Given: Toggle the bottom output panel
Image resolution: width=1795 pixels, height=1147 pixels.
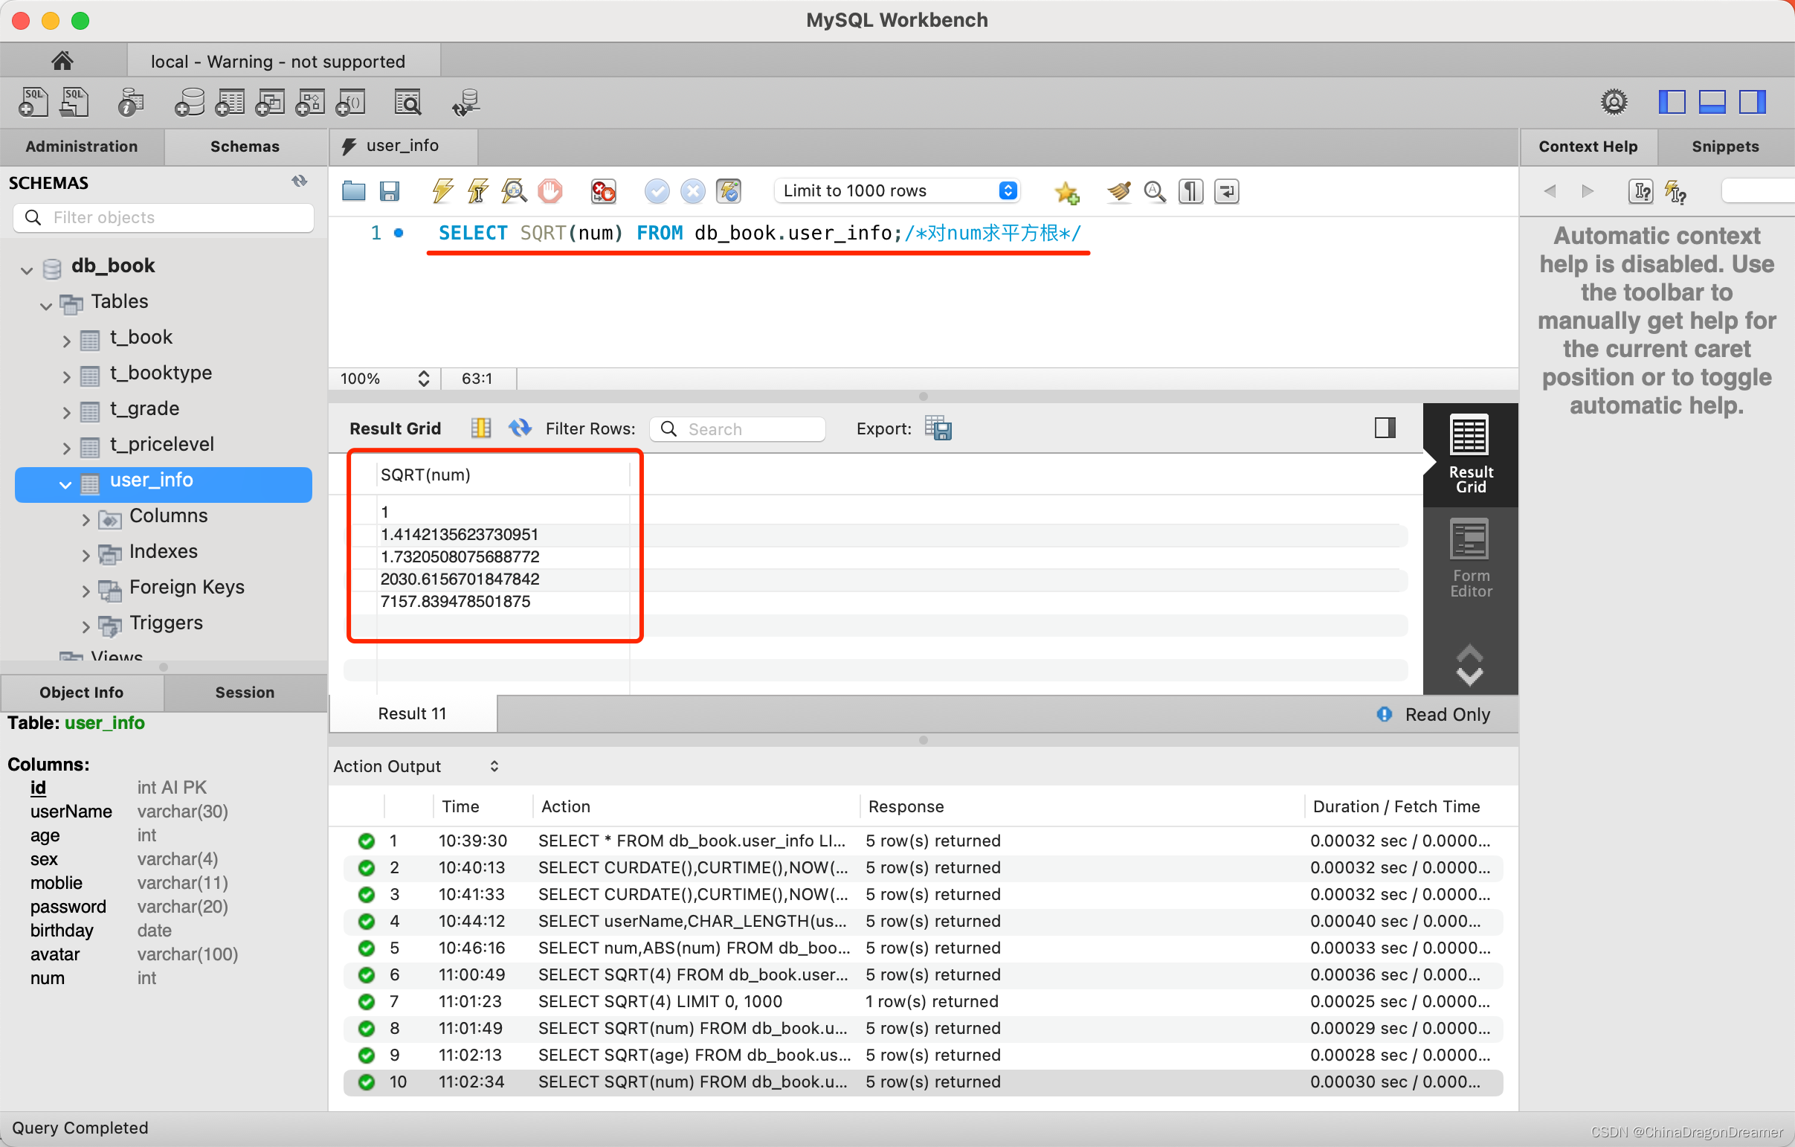Looking at the screenshot, I should pos(1712,102).
